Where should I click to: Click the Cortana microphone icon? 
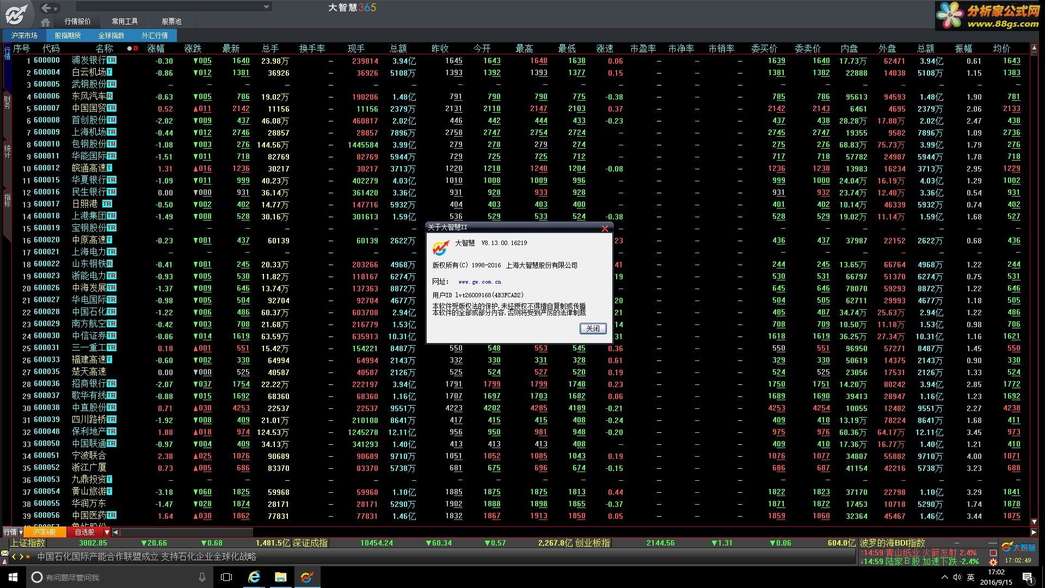coord(202,577)
